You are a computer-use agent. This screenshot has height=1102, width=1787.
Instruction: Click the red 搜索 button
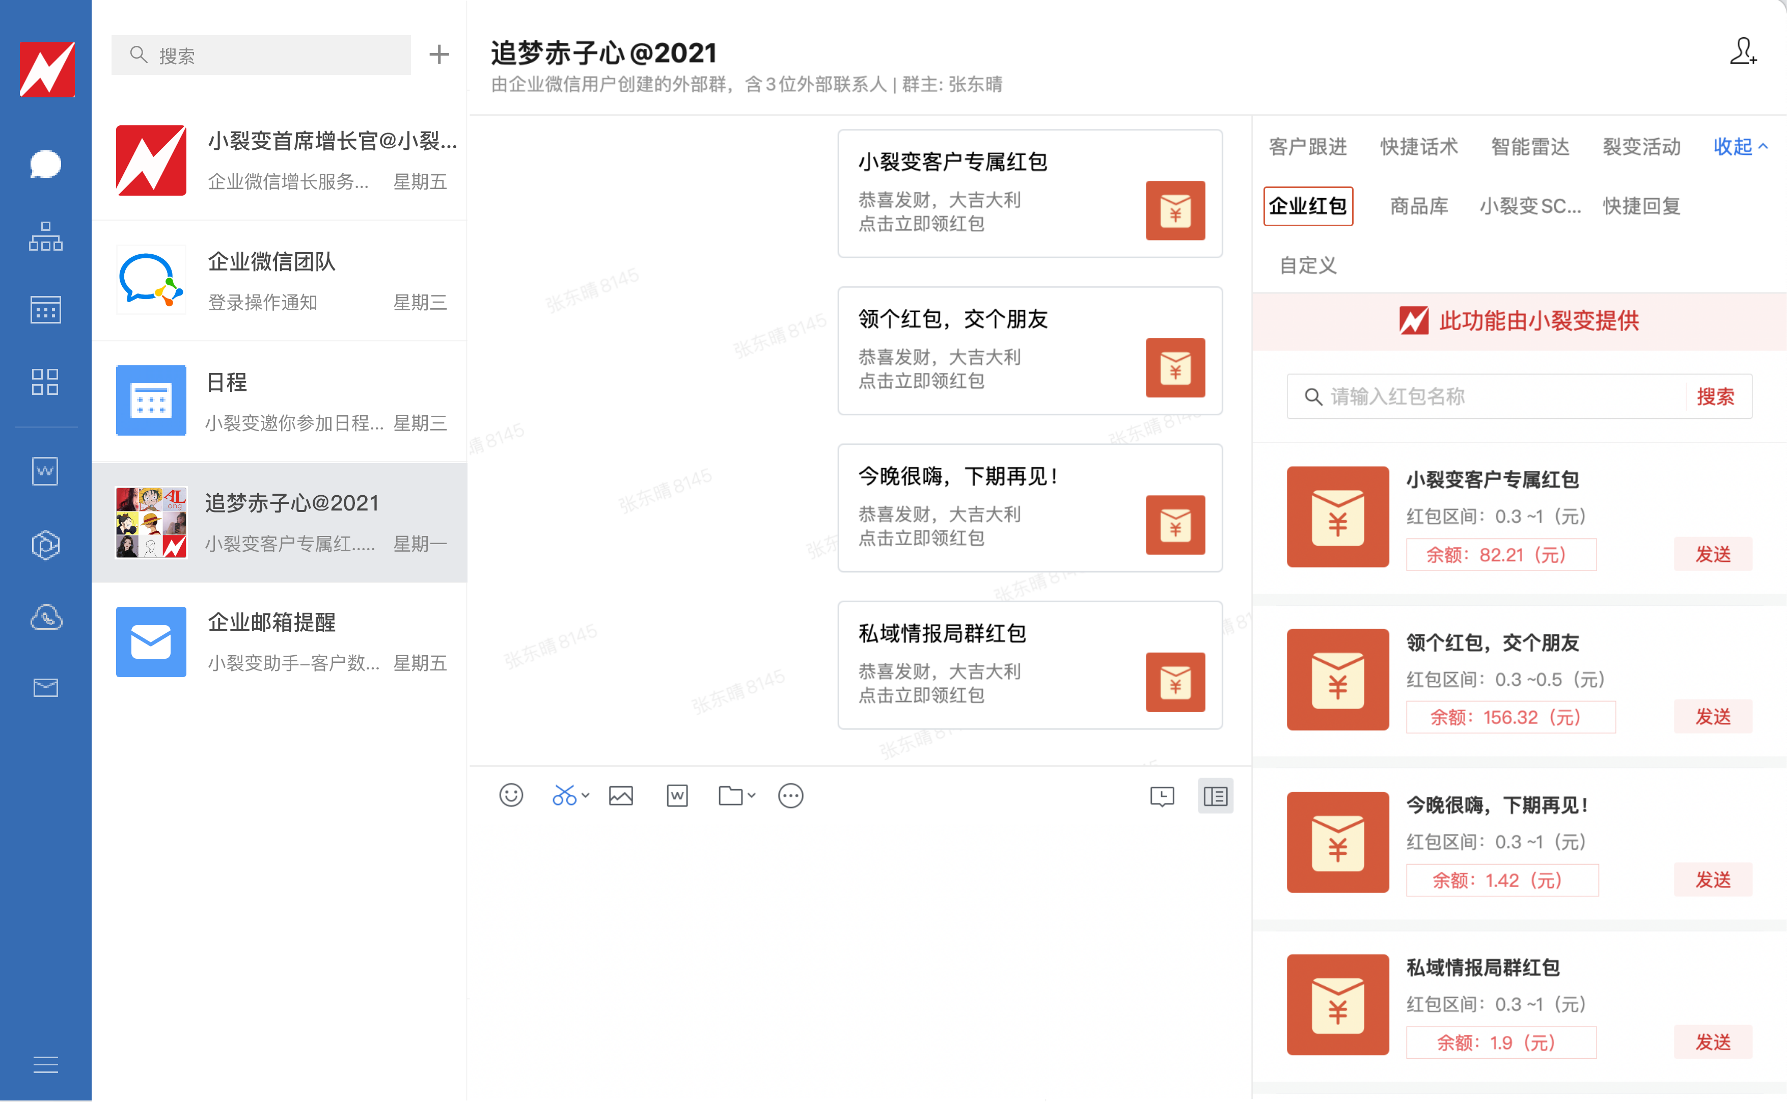pos(1716,396)
